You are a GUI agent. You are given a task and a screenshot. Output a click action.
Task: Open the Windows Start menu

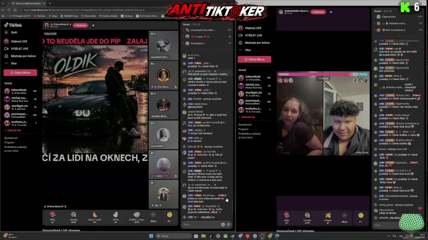(x=151, y=236)
